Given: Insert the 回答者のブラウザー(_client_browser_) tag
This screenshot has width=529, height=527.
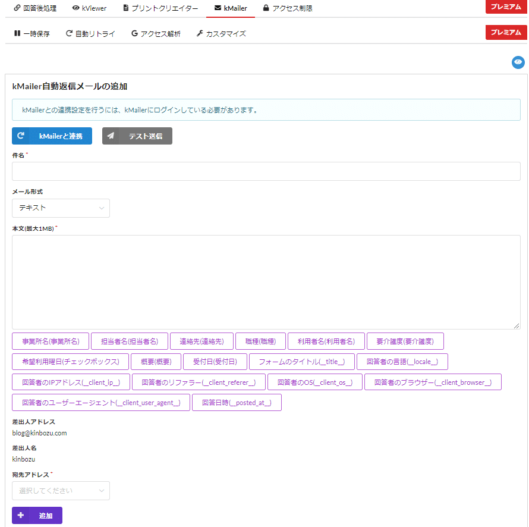Looking at the screenshot, I should [433, 382].
